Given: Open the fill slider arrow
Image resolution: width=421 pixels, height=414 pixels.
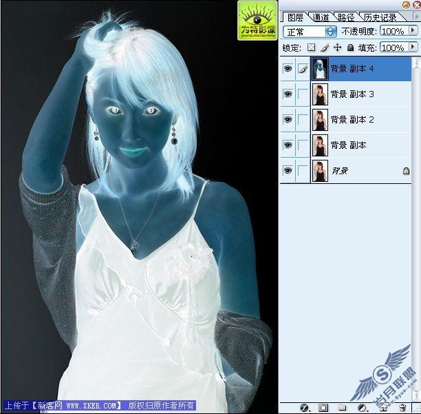Looking at the screenshot, I should coord(413,47).
